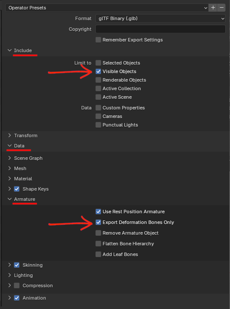The height and width of the screenshot is (309, 230).
Task: Disable the Shape Keys checkbox
Action: pos(17,189)
